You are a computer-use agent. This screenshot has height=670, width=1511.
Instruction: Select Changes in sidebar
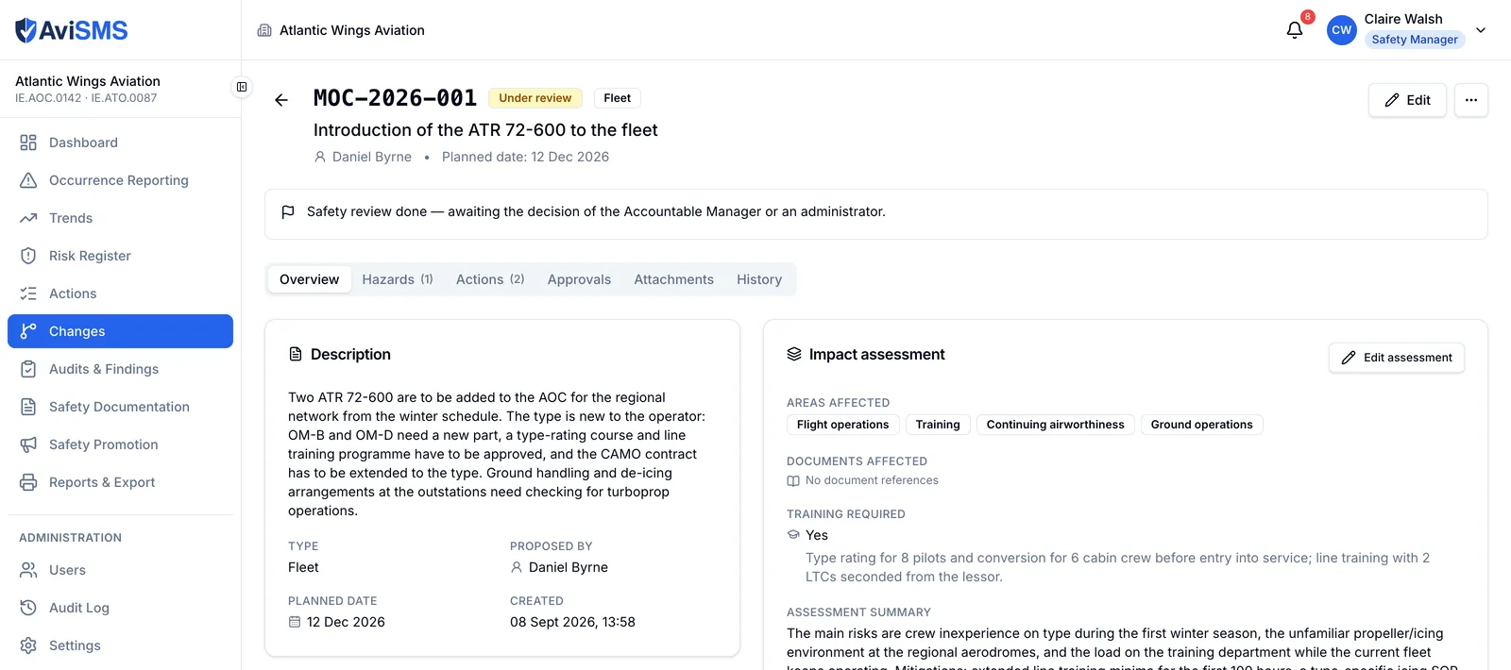[x=120, y=331]
